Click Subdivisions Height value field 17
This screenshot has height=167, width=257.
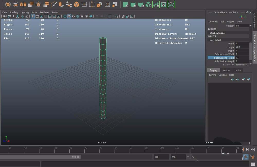(x=242, y=58)
